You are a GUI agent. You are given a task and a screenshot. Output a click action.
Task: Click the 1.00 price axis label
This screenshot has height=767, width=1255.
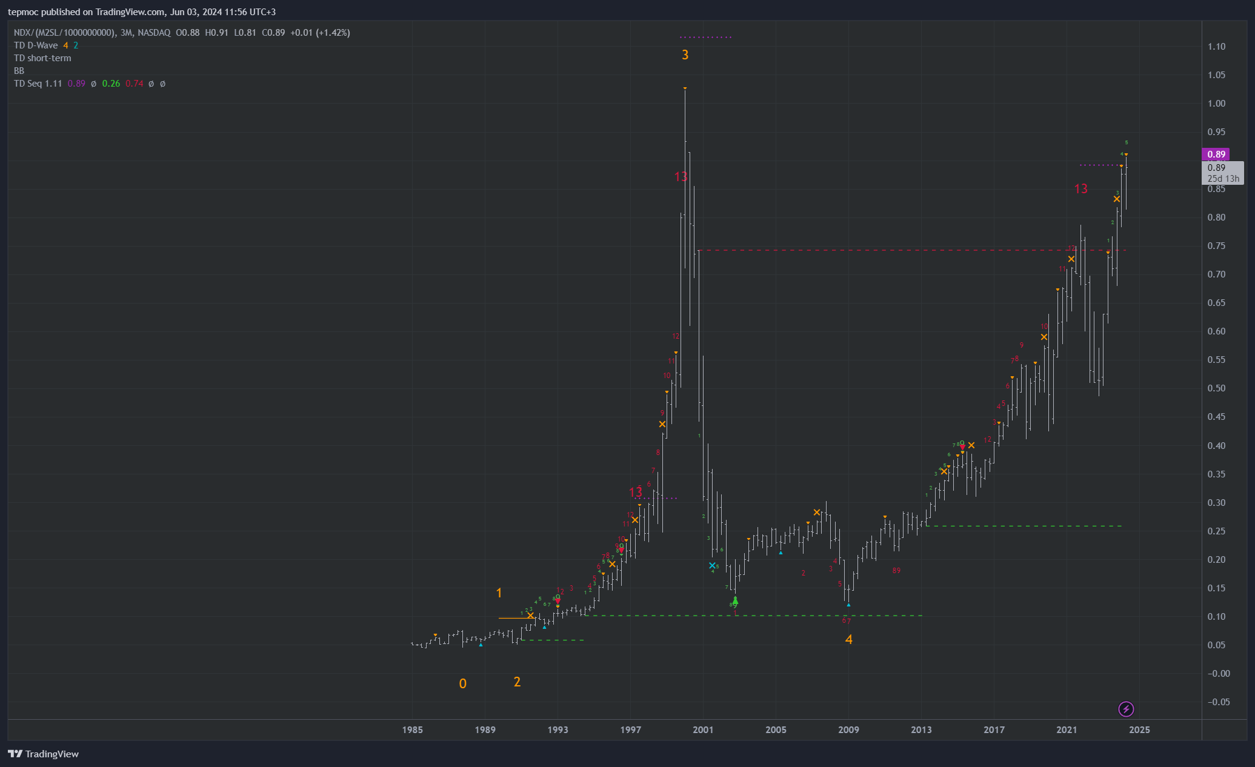click(x=1216, y=104)
